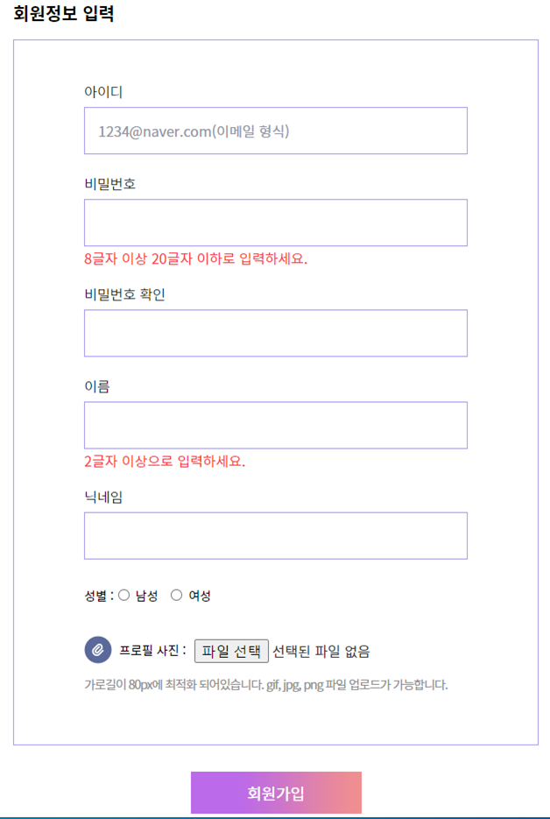
Task: Click the red password length error message
Action: point(196,259)
